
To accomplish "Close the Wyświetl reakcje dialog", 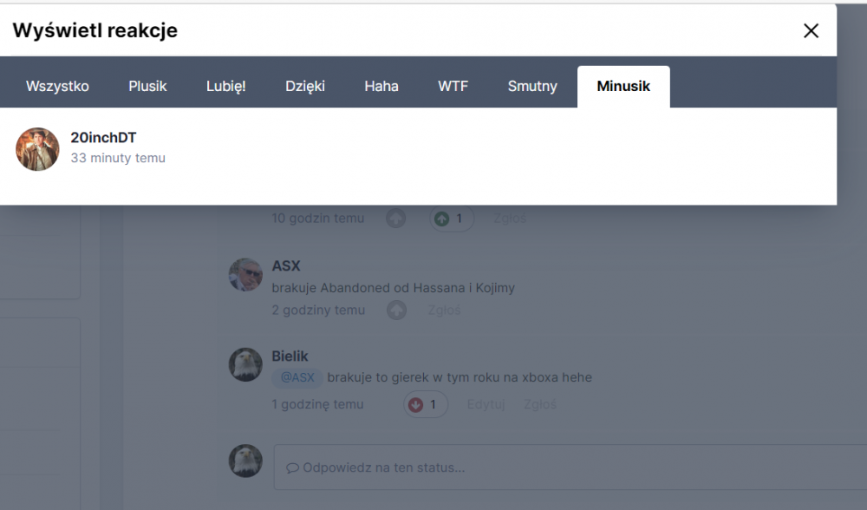I will 811,31.
